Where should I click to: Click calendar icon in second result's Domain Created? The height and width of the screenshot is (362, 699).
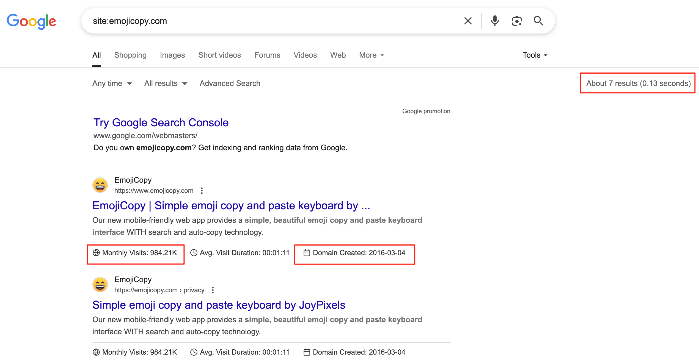(307, 352)
